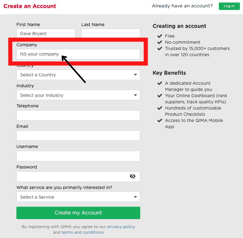Focus the Last Name field

111,33
